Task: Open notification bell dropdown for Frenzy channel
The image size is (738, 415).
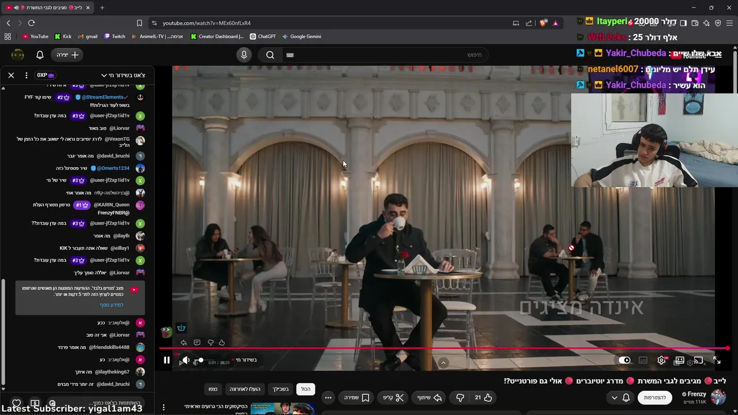Action: (619, 398)
